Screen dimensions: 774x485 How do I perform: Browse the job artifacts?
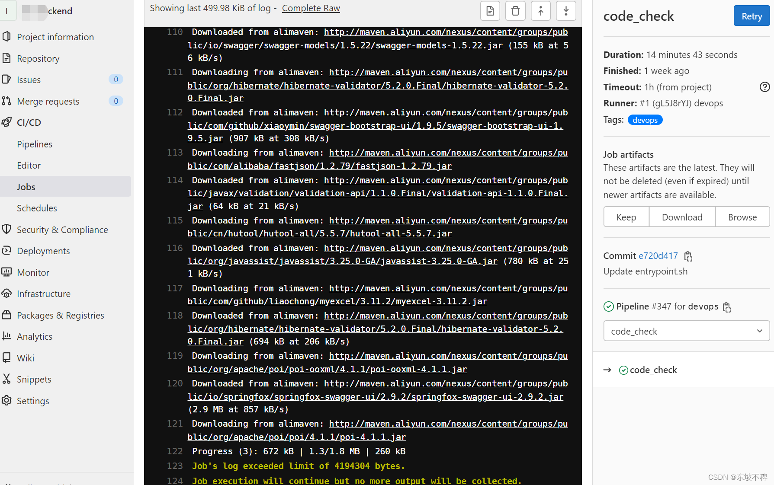742,217
